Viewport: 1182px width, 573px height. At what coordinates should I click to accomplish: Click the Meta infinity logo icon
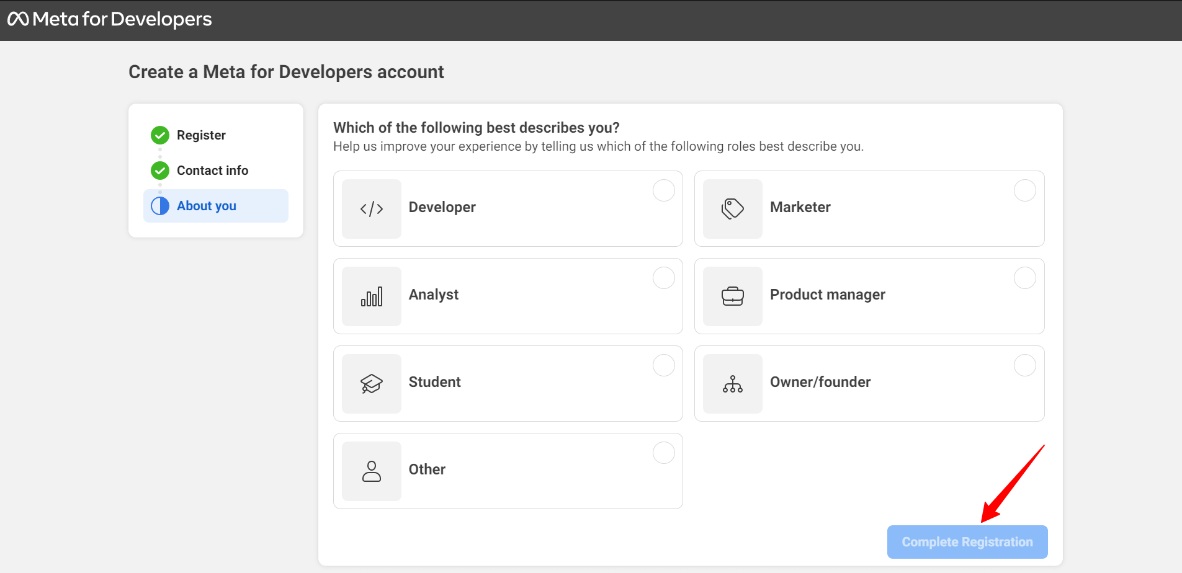pos(18,19)
